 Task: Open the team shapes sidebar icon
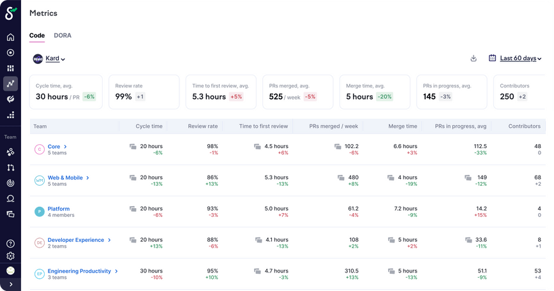[11, 152]
